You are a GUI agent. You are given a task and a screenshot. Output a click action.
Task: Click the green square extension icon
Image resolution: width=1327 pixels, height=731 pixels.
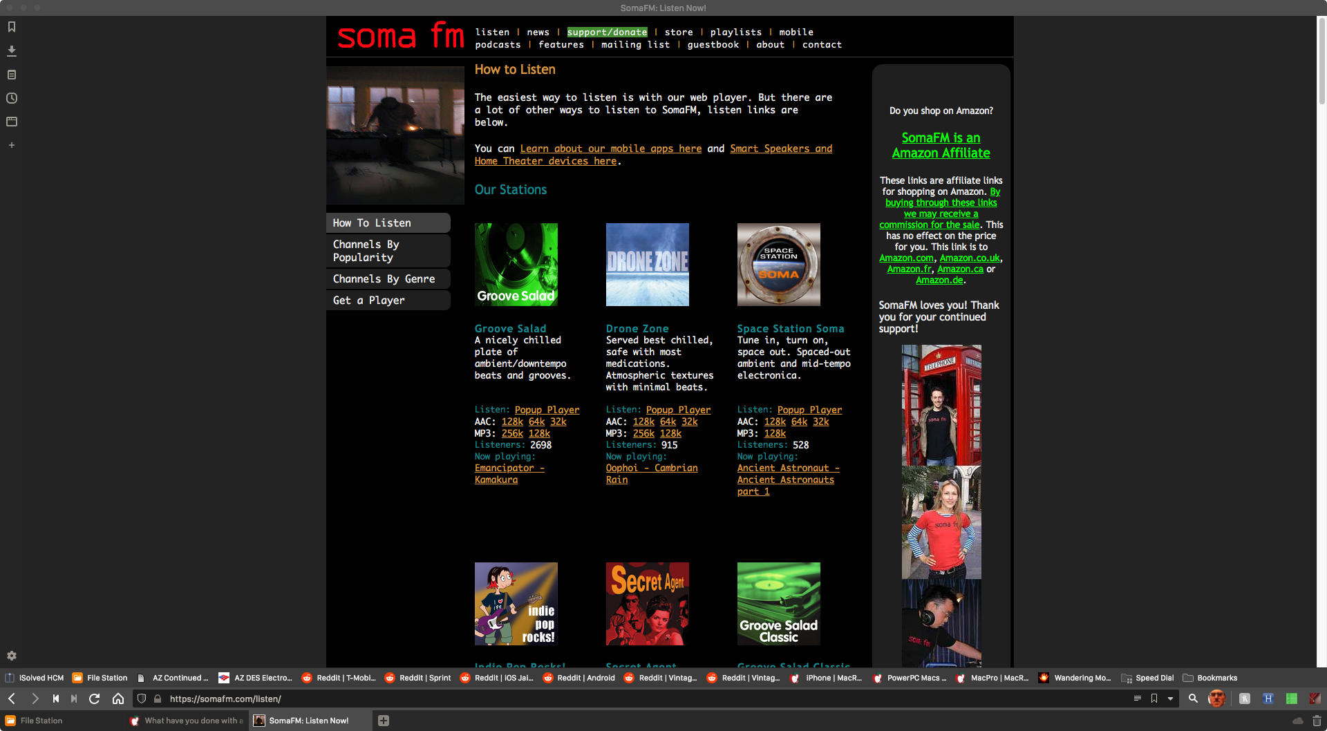point(1291,699)
